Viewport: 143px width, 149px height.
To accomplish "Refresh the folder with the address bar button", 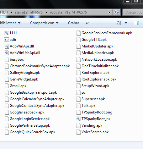I will (x=117, y=12).
